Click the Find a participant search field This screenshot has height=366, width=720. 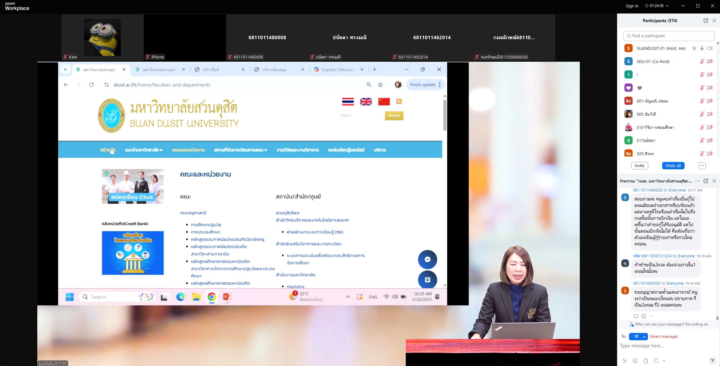point(669,36)
